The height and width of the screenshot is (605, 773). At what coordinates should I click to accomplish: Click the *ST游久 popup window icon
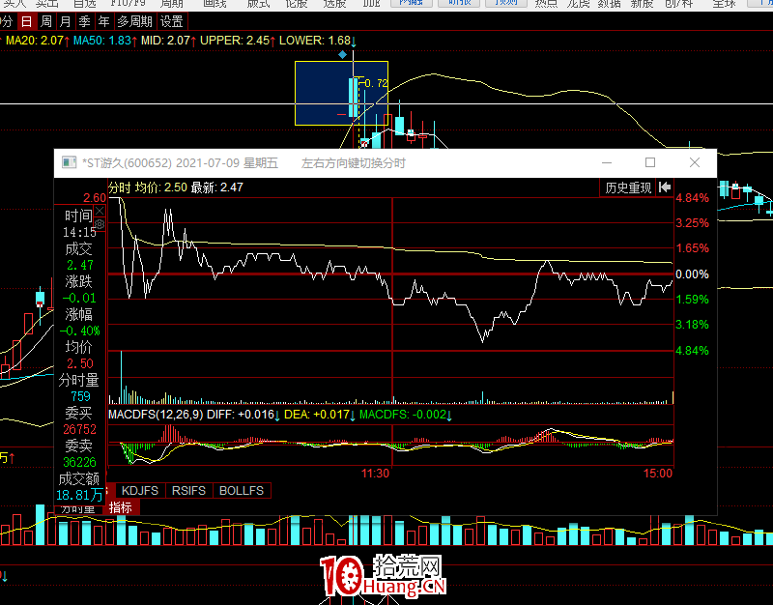(x=69, y=162)
